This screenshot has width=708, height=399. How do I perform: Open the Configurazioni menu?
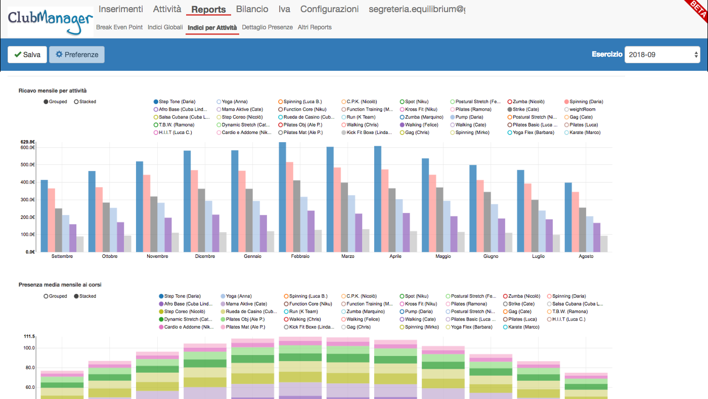(x=329, y=9)
